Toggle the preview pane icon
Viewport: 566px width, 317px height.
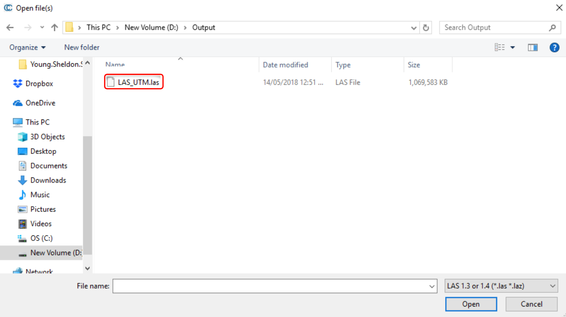tap(533, 47)
